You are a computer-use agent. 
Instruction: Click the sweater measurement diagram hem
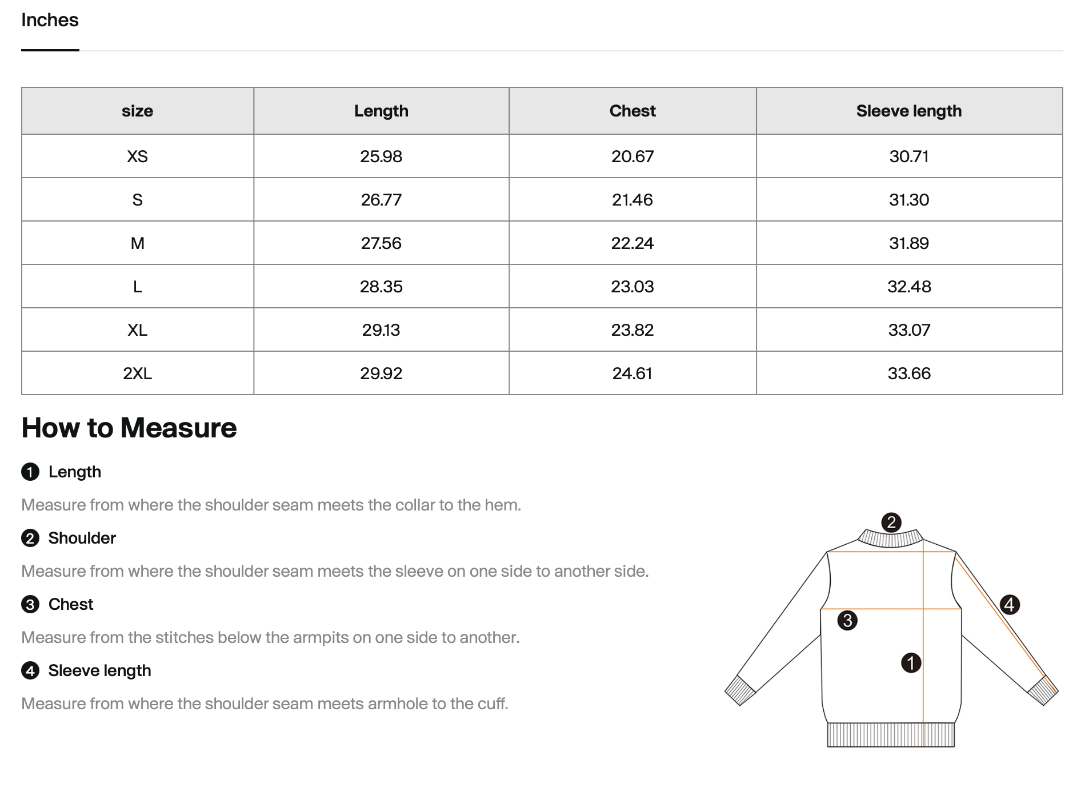tap(891, 735)
